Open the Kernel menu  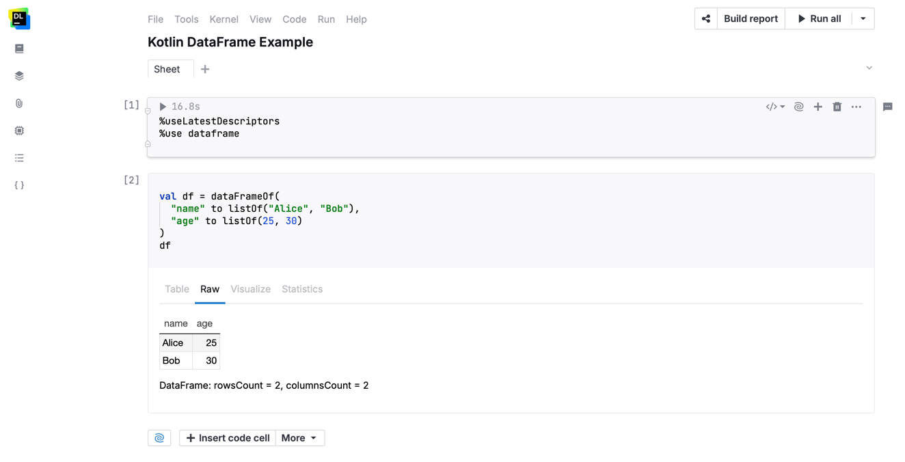coord(224,19)
